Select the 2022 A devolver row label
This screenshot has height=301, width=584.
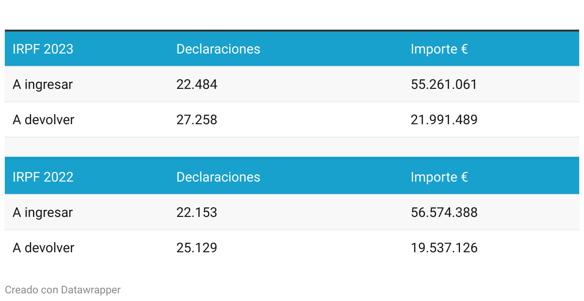(x=44, y=247)
